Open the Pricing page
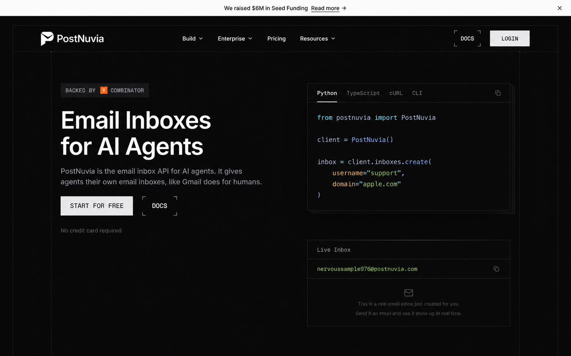 pos(276,38)
